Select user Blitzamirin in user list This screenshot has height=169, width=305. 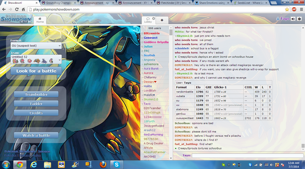[151, 33]
